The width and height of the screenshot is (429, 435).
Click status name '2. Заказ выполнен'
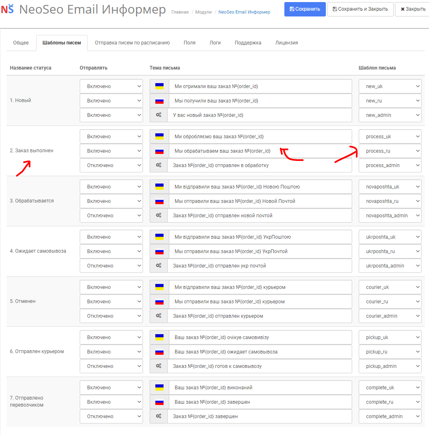point(32,151)
